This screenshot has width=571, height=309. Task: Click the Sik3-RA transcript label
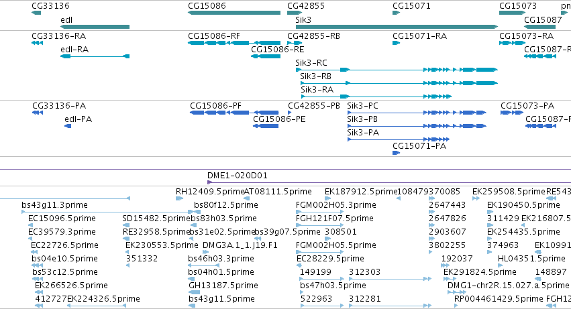317,90
